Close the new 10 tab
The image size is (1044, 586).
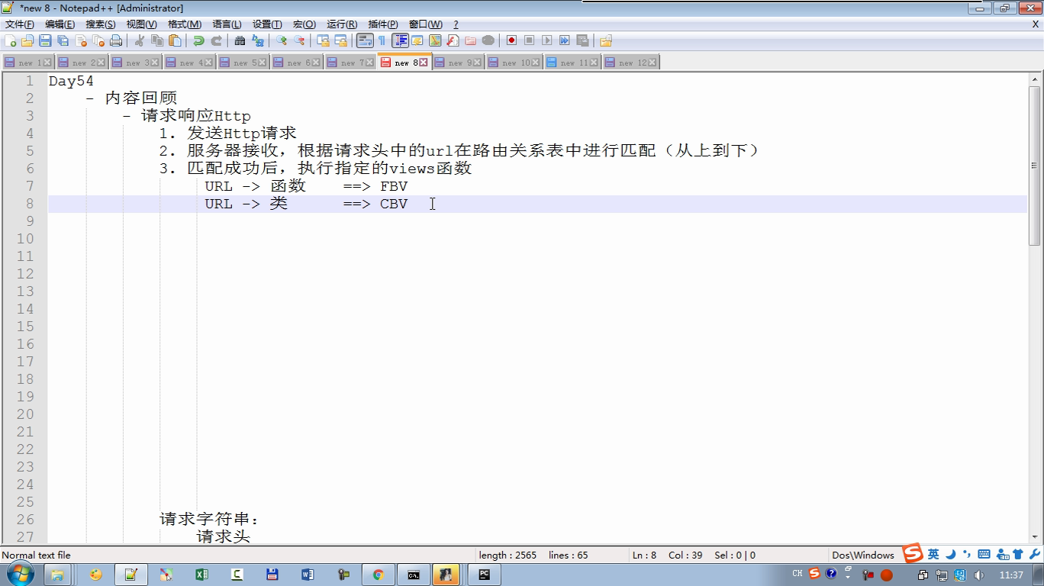tap(536, 63)
